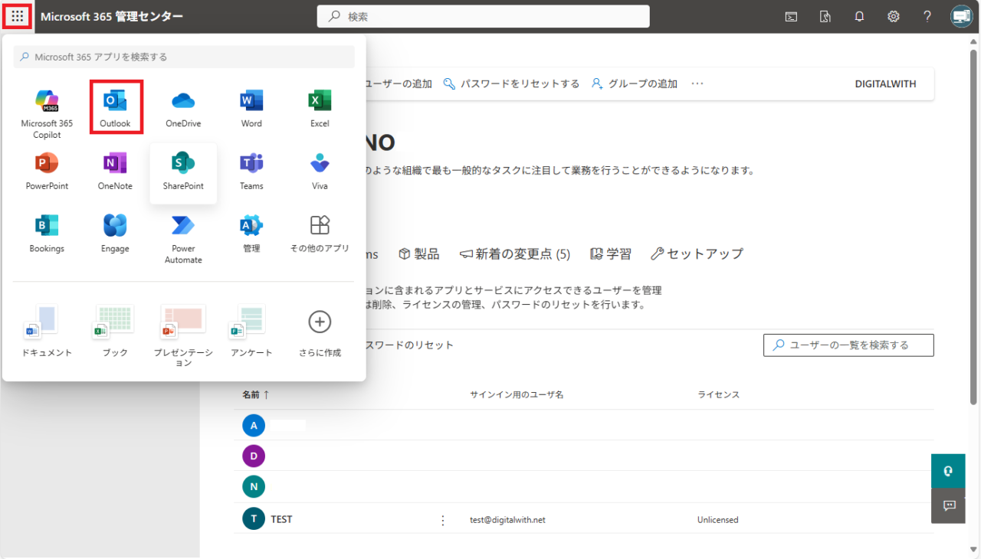Switch to the 新着の変更点 (5) tab
The image size is (981, 559).
point(515,254)
